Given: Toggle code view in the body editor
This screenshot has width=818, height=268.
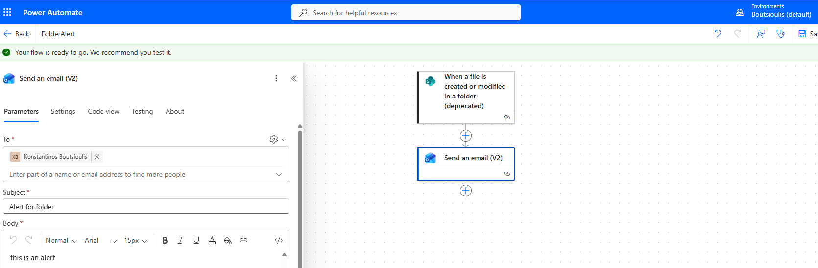Looking at the screenshot, I should 279,240.
